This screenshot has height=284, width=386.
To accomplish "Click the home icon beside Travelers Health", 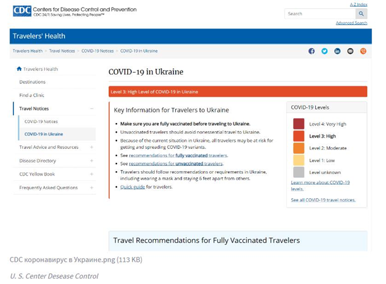I will point(19,69).
